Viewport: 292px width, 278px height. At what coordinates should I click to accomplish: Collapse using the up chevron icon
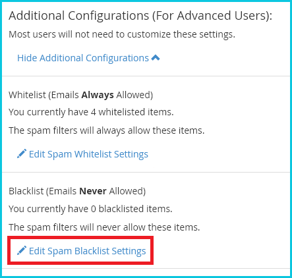coord(156,58)
